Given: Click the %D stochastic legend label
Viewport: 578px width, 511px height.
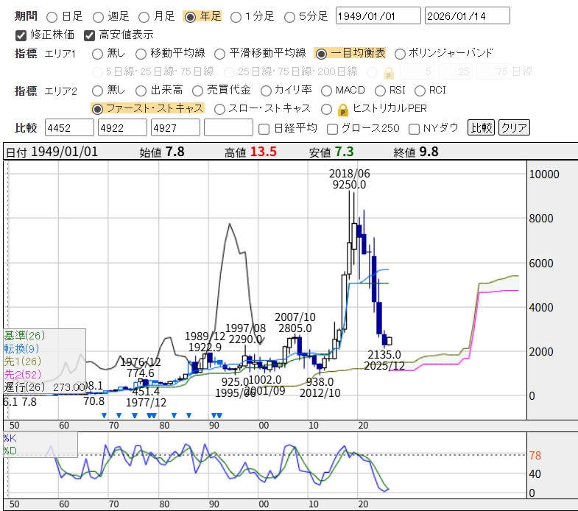Looking at the screenshot, I should point(10,451).
